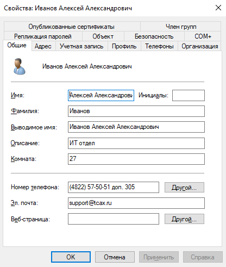Viewport: 226px width, 267px height.
Task: Switch to the Объект tab
Action: pos(103,36)
